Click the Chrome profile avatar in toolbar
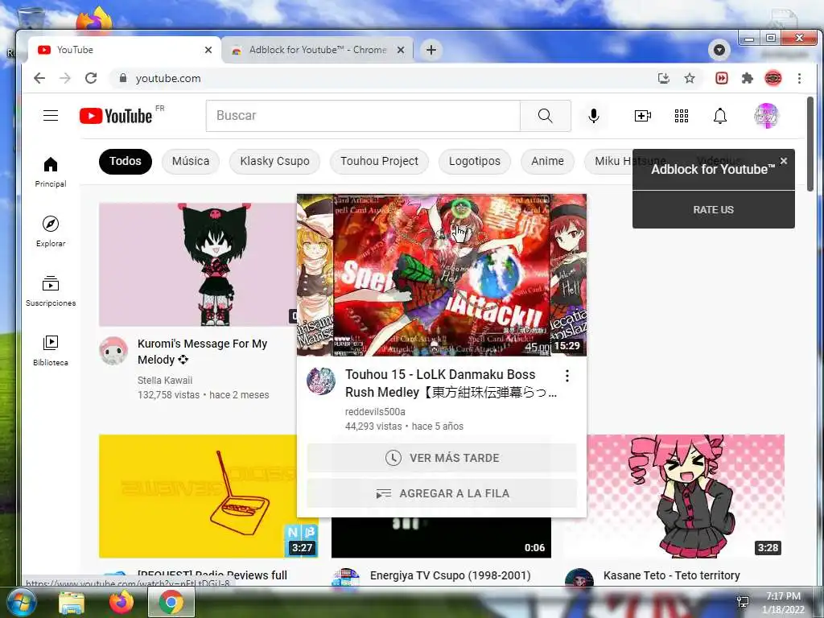 tap(773, 78)
